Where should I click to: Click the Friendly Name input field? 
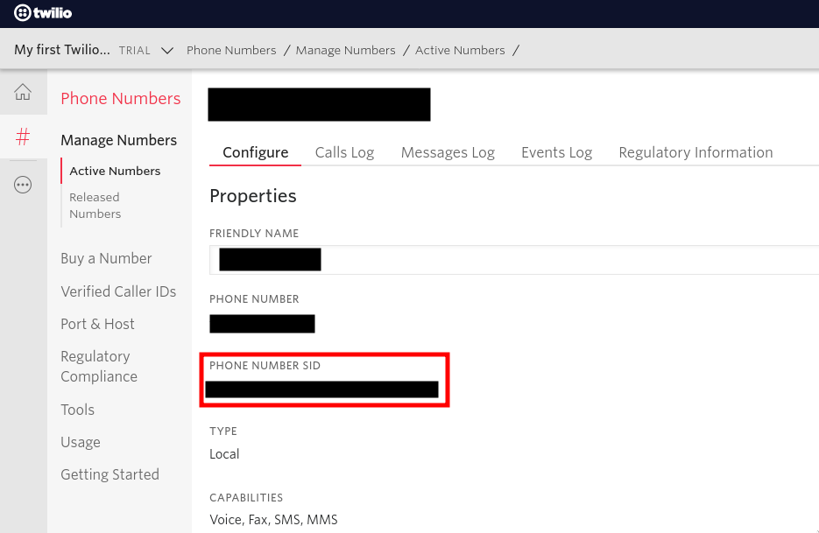pyautogui.click(x=526, y=260)
